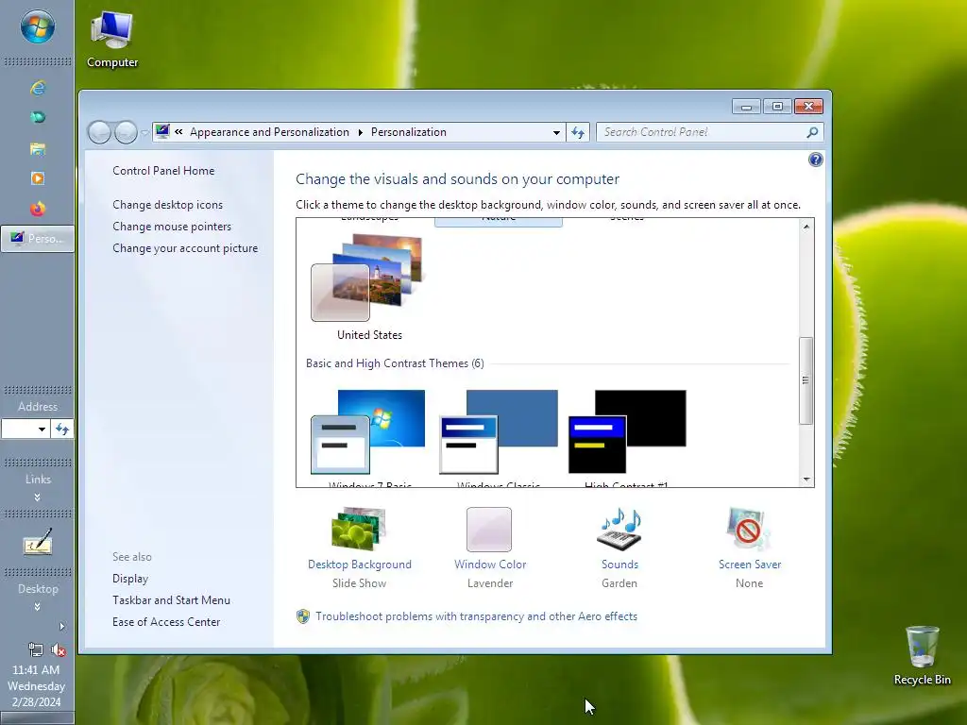Click the theme list scrollbar thumb
This screenshot has height=725, width=967.
[806, 380]
